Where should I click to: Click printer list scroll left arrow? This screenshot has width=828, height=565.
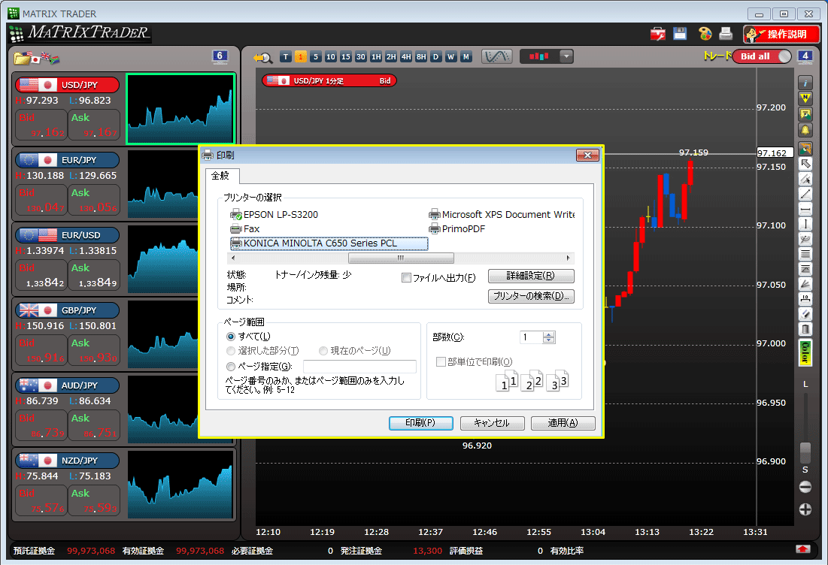pyautogui.click(x=233, y=258)
